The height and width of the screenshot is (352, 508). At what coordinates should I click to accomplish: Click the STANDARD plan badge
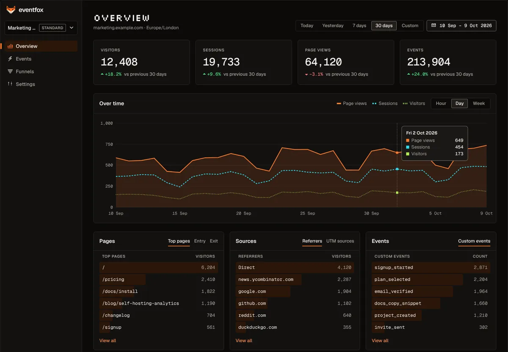52,28
